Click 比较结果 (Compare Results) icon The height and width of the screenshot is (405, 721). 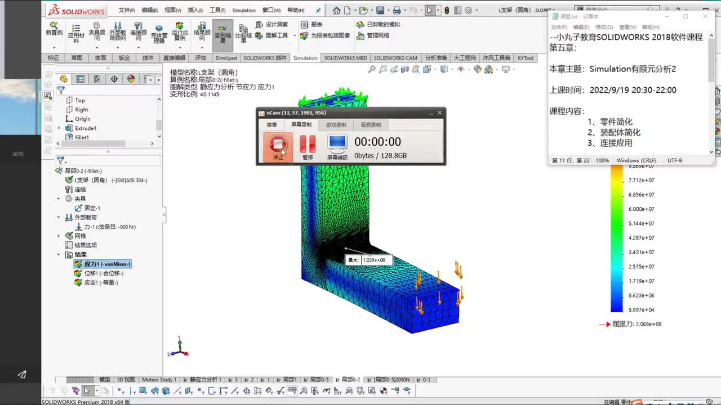(243, 34)
